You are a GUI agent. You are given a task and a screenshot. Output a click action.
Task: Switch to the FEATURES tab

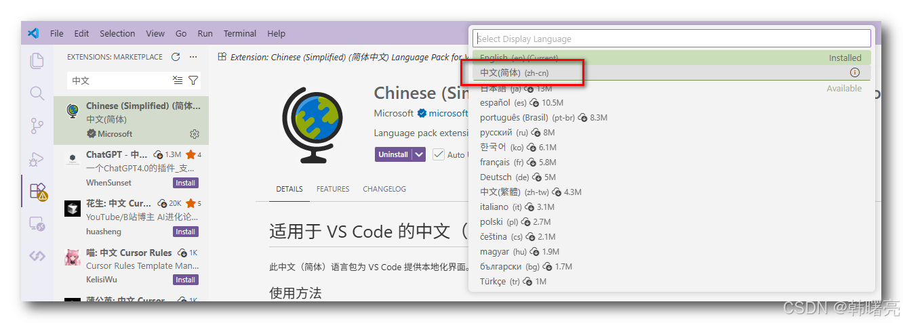(x=333, y=189)
